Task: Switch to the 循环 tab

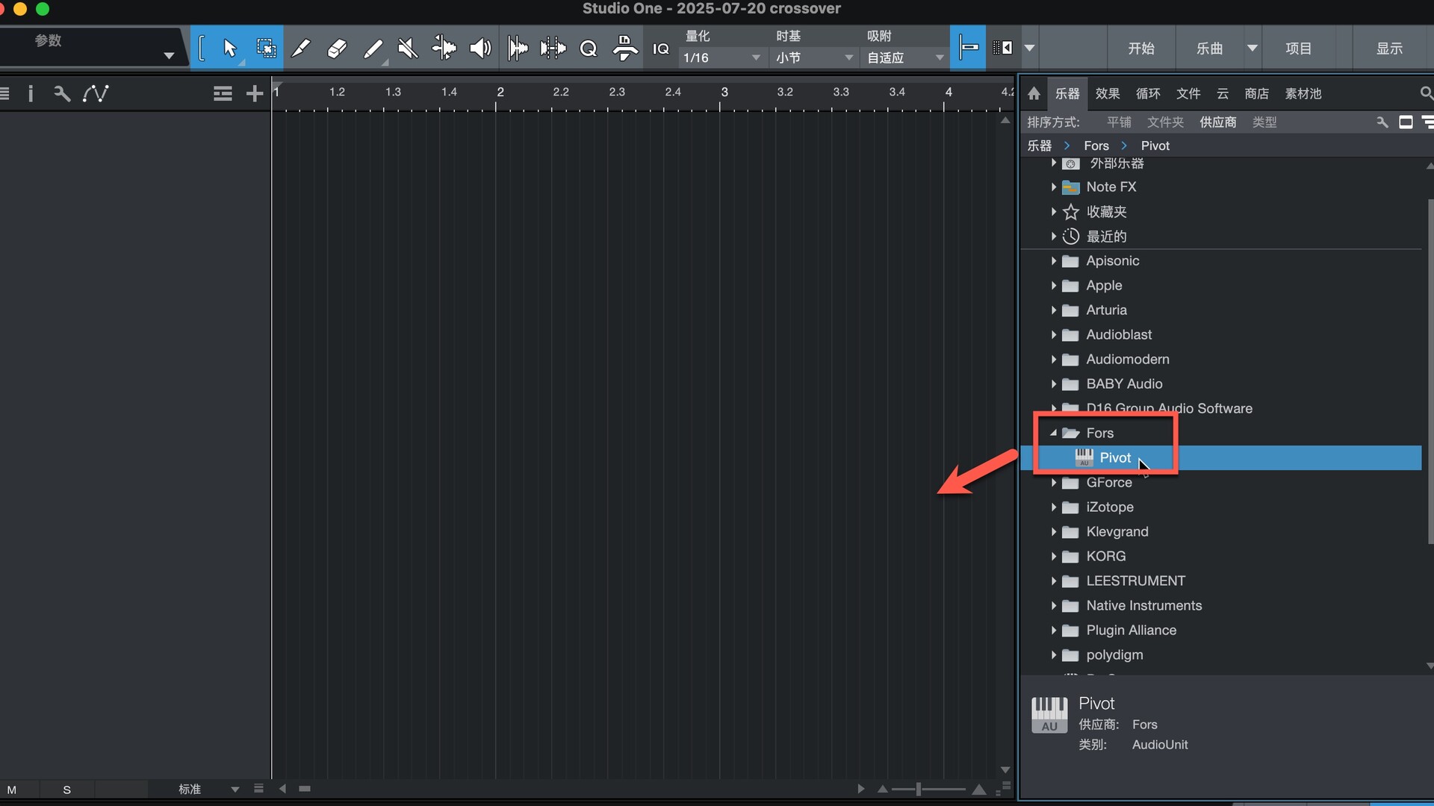Action: [1148, 93]
